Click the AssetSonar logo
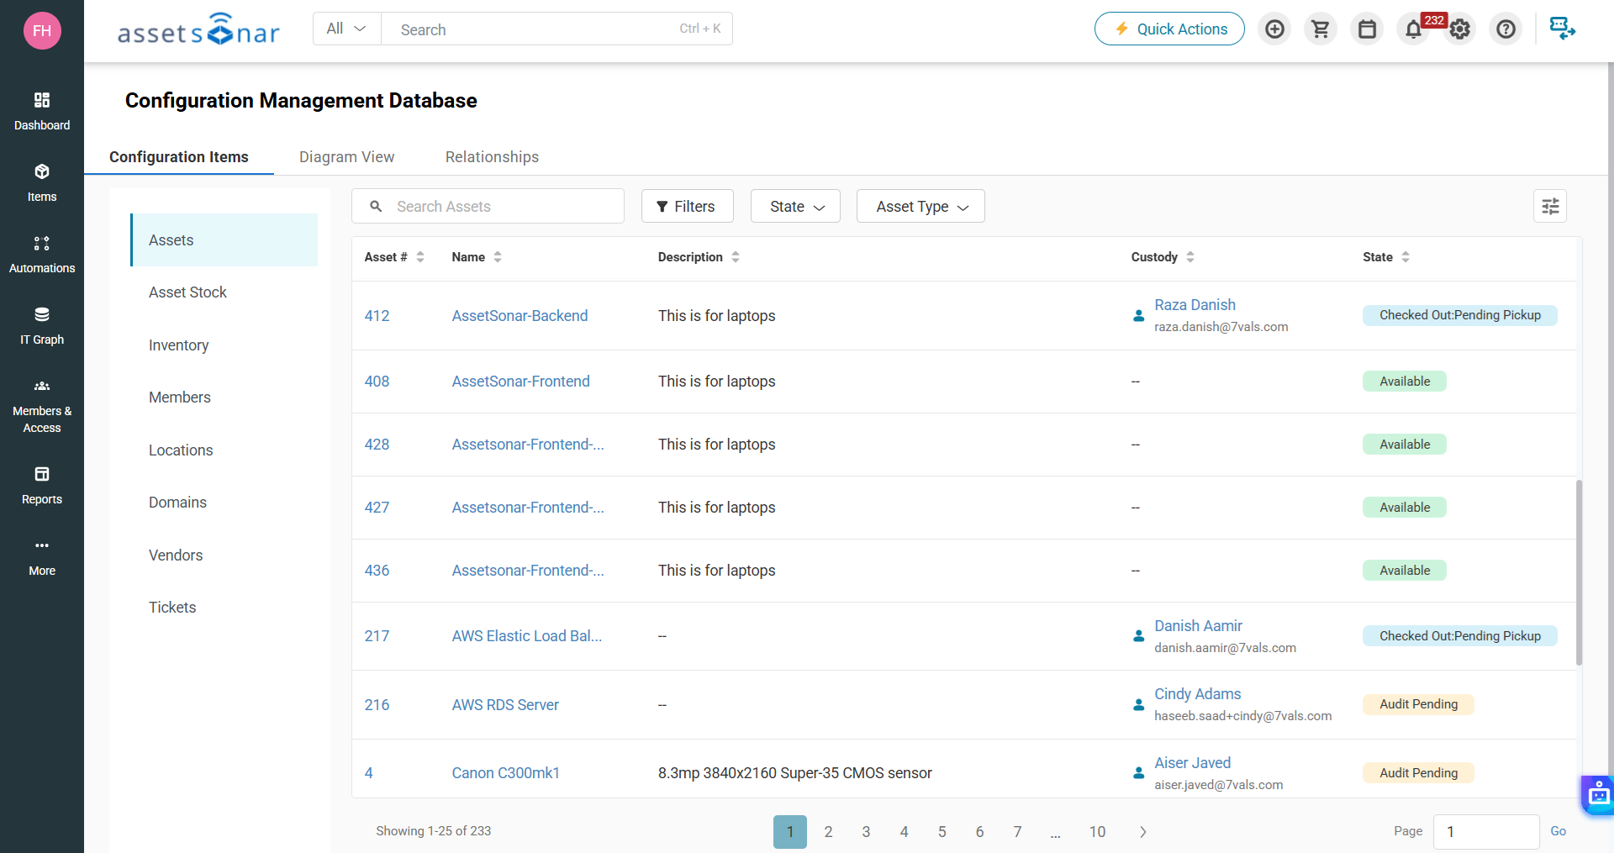The height and width of the screenshot is (853, 1614). coord(198,29)
